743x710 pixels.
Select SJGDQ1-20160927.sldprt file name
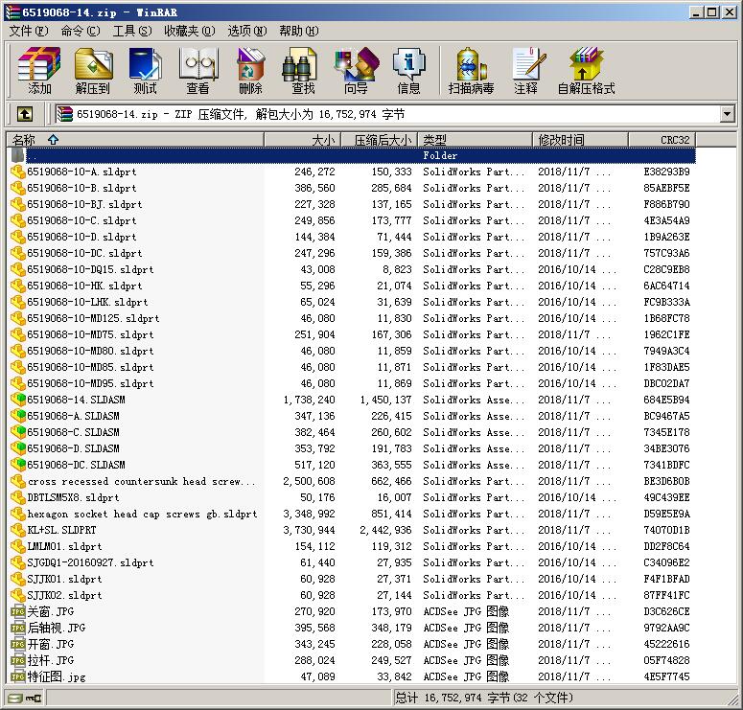tap(90, 562)
